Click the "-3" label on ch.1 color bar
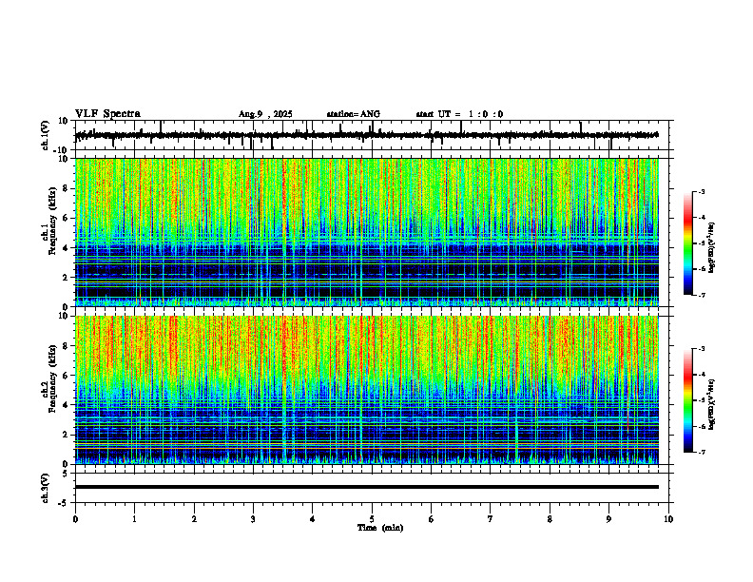Viewport: 753px width, 582px height. click(702, 191)
